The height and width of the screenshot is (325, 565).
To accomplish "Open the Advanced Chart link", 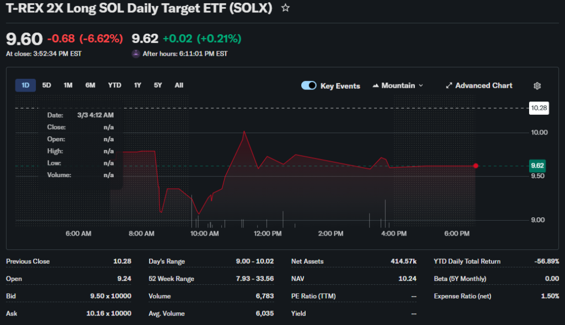I will (483, 86).
